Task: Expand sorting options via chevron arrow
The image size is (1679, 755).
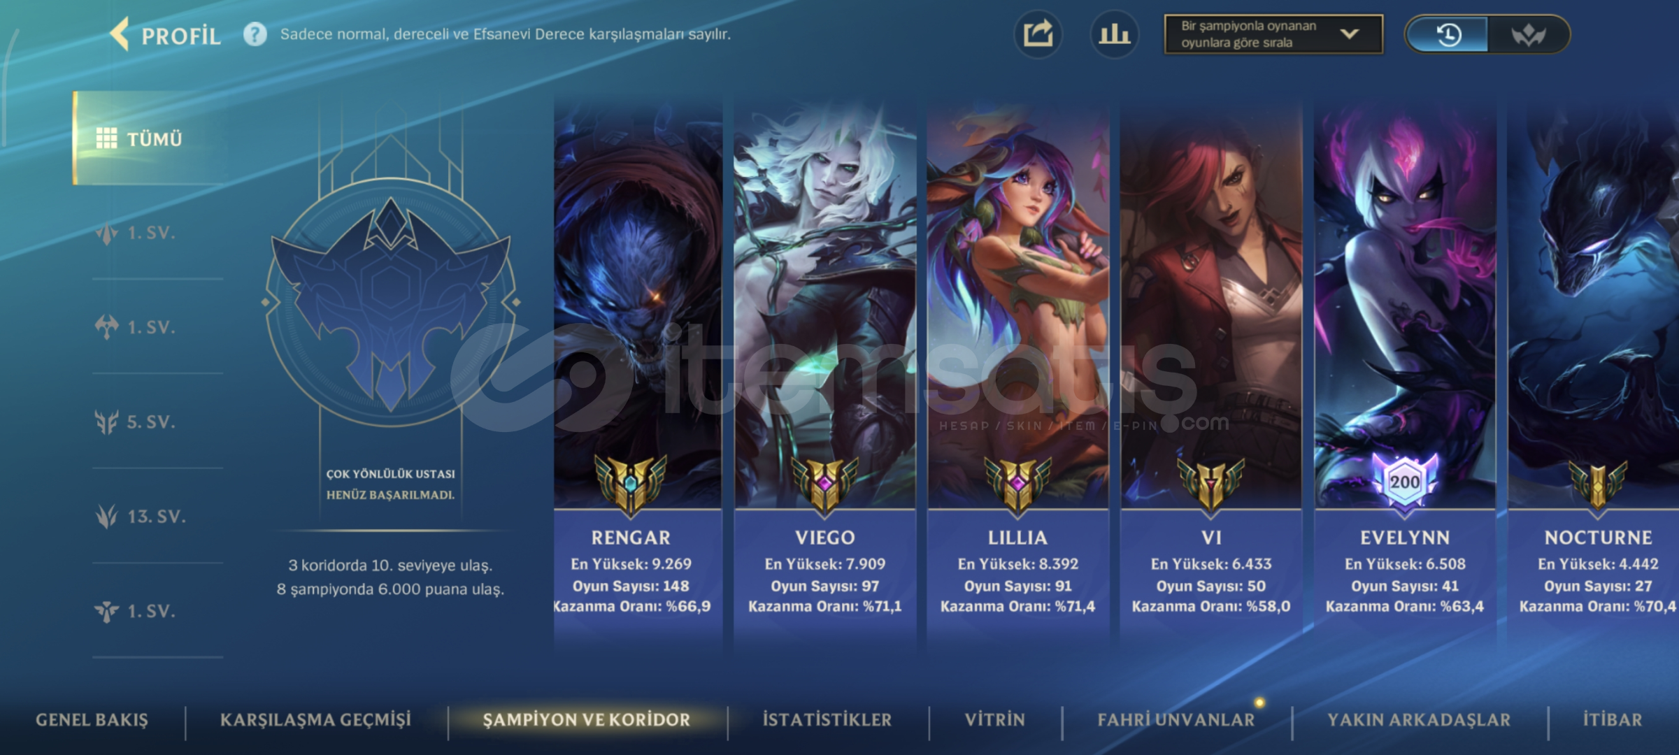Action: pos(1350,34)
